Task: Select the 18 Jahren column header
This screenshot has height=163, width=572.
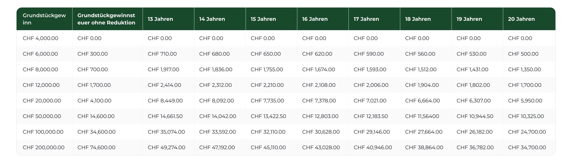Action: pyautogui.click(x=426, y=19)
